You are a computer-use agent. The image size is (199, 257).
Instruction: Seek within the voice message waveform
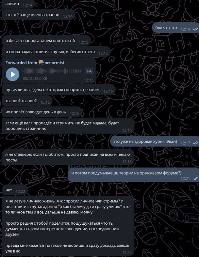click(52, 71)
